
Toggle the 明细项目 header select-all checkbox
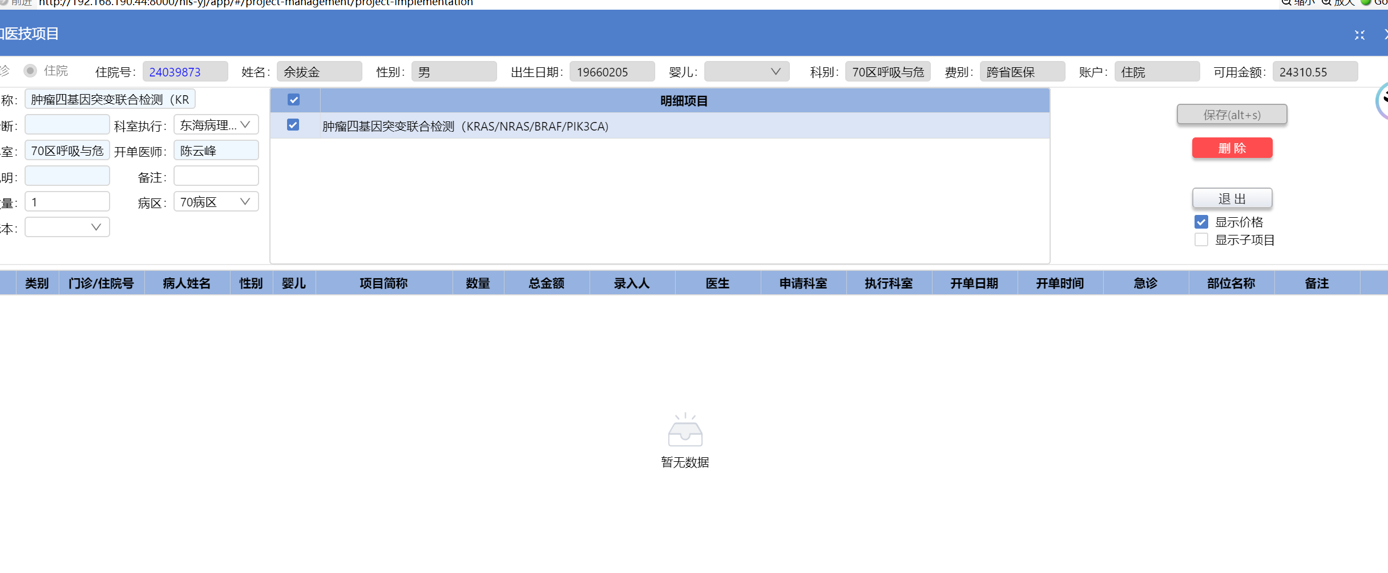[294, 100]
